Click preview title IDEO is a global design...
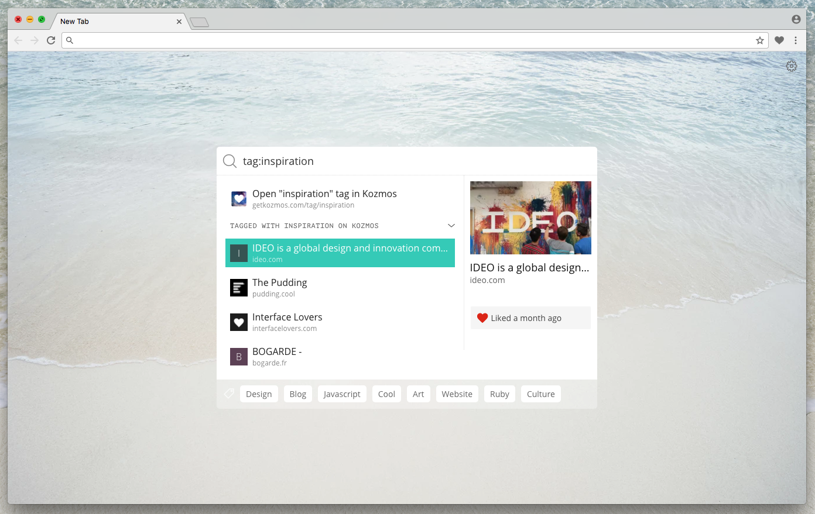This screenshot has width=815, height=514. pyautogui.click(x=529, y=268)
